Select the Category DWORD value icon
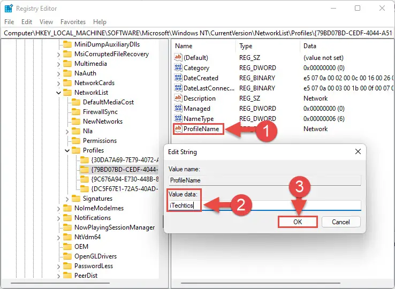 click(178, 67)
